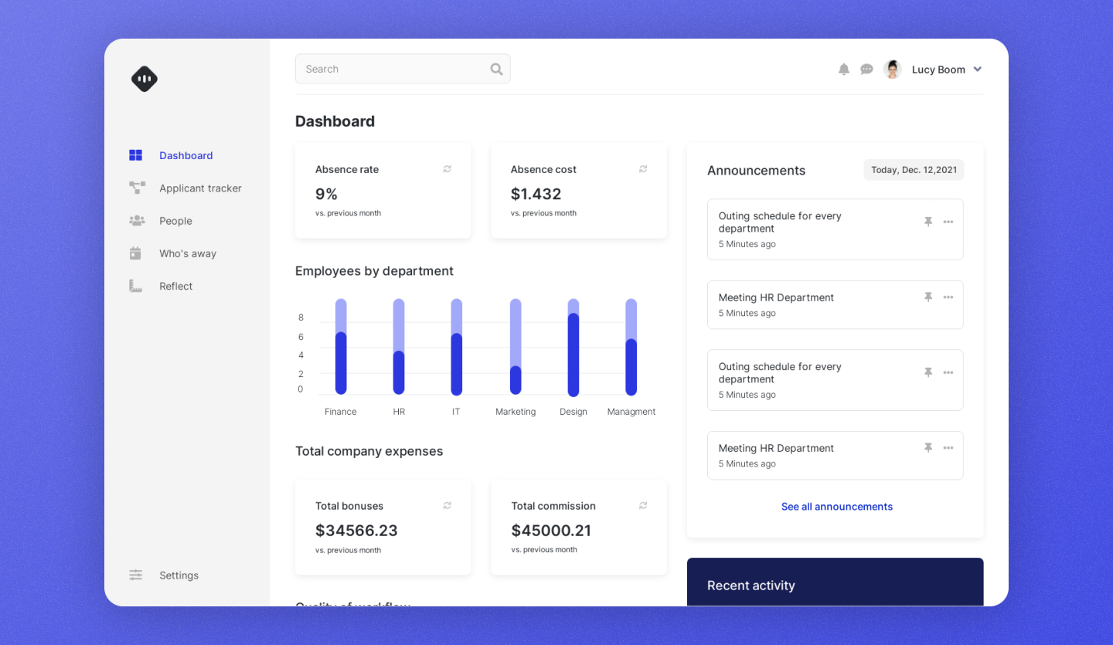
Task: Toggle the pin on the last announcement
Action: pyautogui.click(x=927, y=446)
